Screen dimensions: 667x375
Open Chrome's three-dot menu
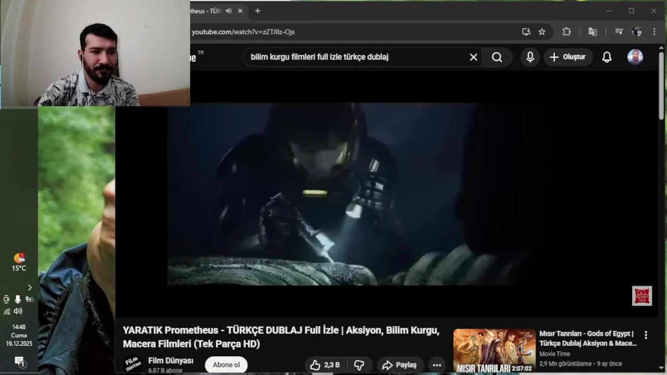(x=654, y=32)
